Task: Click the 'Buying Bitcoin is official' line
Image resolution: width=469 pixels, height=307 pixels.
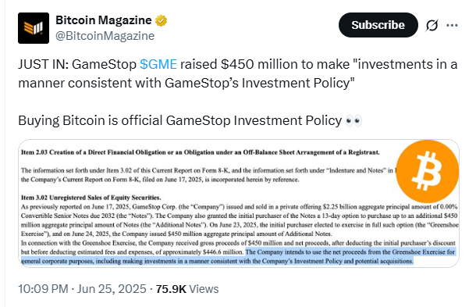Action: [179, 121]
